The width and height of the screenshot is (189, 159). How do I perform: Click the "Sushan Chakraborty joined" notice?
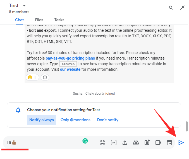click(x=94, y=94)
